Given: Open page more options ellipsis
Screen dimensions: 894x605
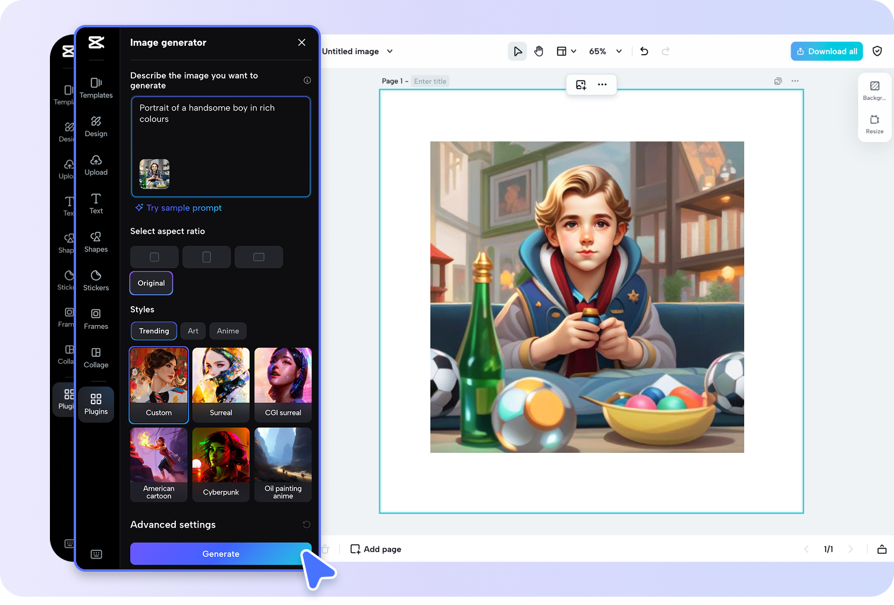Looking at the screenshot, I should [x=795, y=81].
